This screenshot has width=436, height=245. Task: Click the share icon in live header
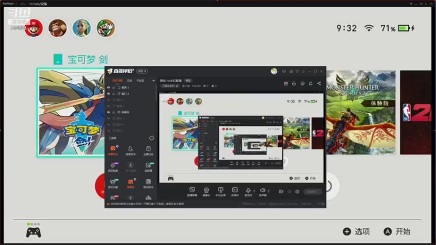[x=319, y=83]
